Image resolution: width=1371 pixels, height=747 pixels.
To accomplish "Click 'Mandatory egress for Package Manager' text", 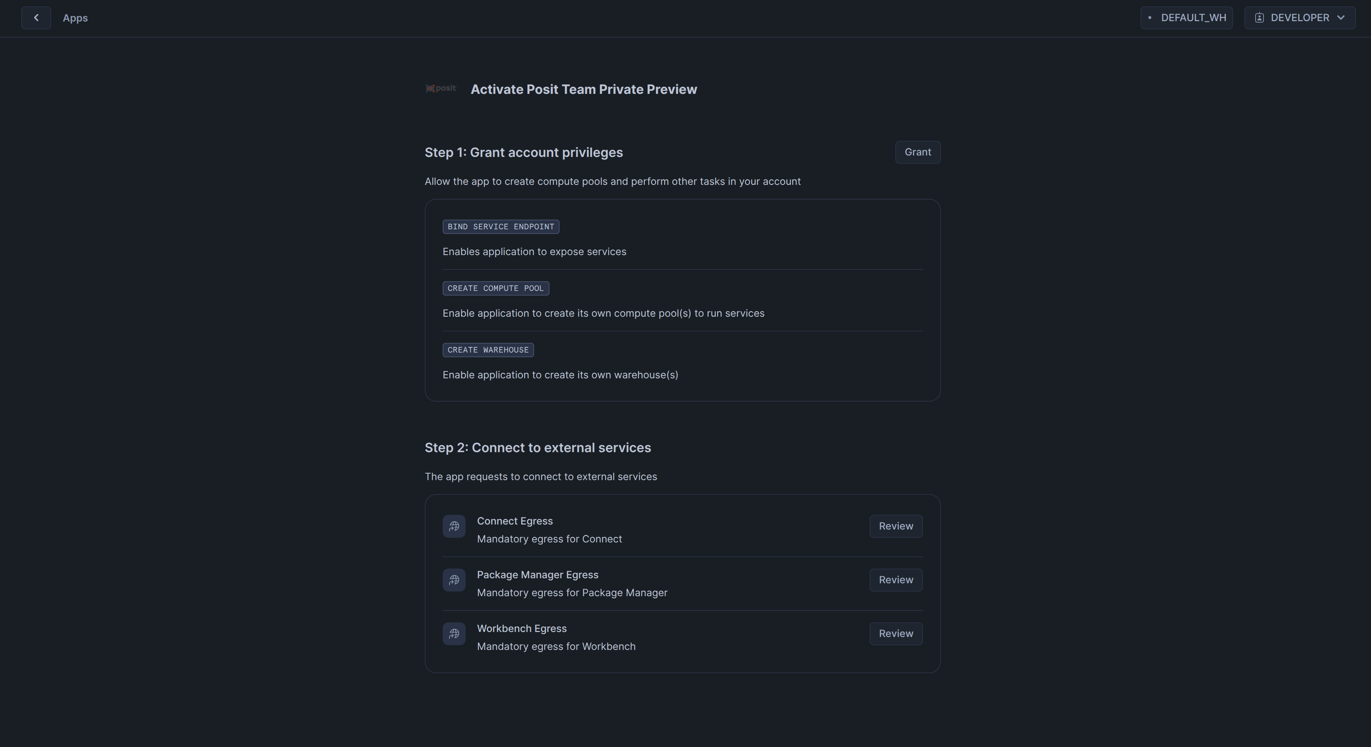I will tap(572, 593).
